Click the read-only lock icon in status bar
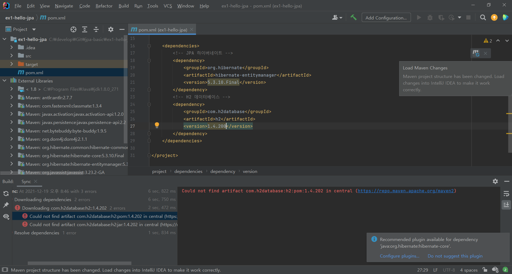Image resolution: width=512 pixels, height=274 pixels. click(x=485, y=270)
